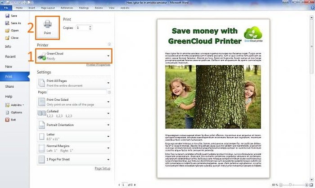Open Add-Ins from the sidebar icon
The image size is (315, 188).
[7, 105]
